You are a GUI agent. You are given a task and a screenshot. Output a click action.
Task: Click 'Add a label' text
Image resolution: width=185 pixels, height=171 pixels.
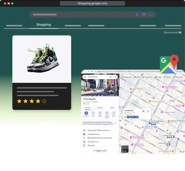click(x=91, y=146)
